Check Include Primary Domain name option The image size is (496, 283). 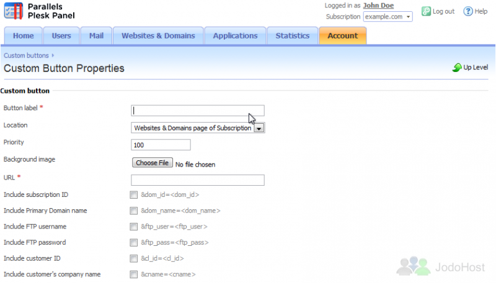133,211
